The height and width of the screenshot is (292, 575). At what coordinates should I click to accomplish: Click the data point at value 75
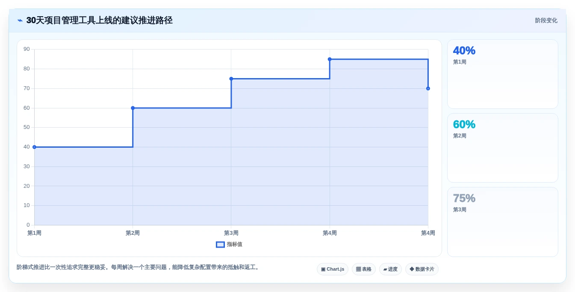coord(231,79)
